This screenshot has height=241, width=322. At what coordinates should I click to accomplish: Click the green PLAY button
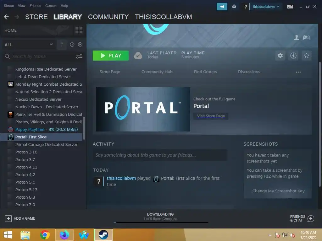coord(111,56)
